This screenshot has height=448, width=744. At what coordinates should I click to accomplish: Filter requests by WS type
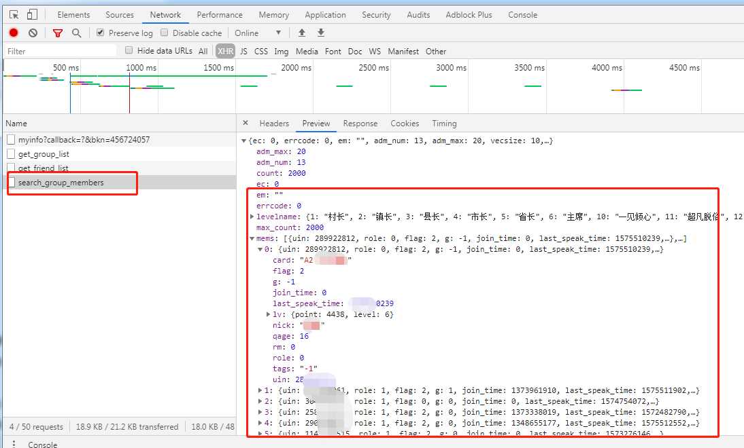point(375,51)
